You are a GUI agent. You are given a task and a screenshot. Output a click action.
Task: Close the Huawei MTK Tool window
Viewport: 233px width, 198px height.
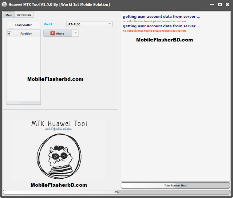click(227, 5)
